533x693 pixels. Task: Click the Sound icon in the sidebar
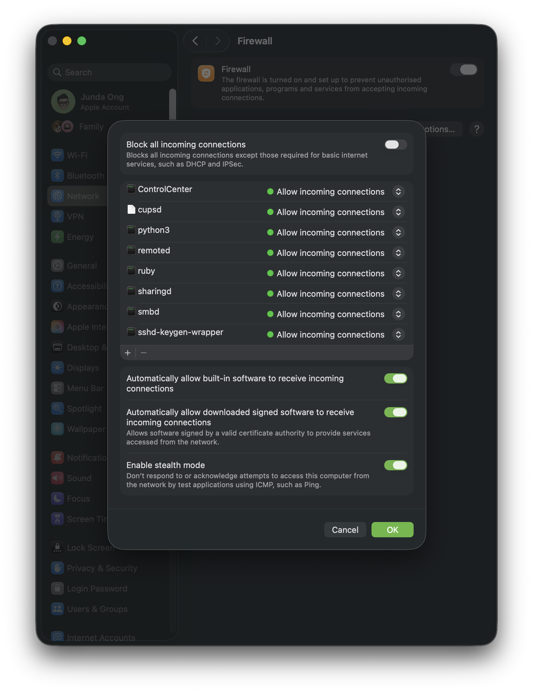(57, 478)
